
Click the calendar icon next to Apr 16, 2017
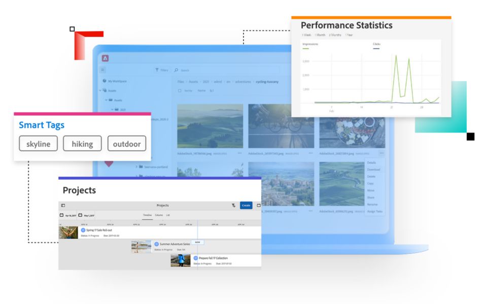coord(61,215)
